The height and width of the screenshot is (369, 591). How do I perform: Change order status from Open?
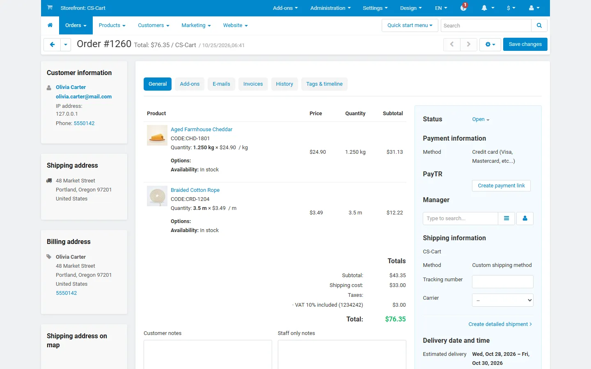(481, 119)
